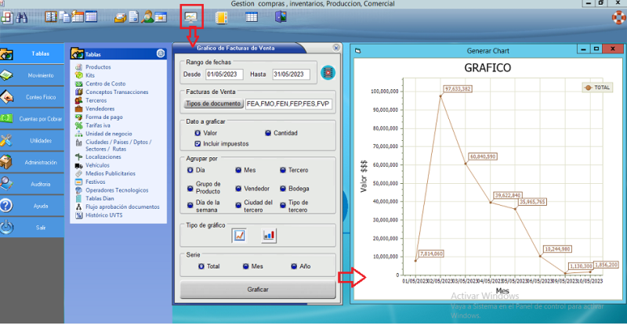Image resolution: width=627 pixels, height=324 pixels.
Task: Click the TOTAL legend entry in chart
Action: click(597, 88)
